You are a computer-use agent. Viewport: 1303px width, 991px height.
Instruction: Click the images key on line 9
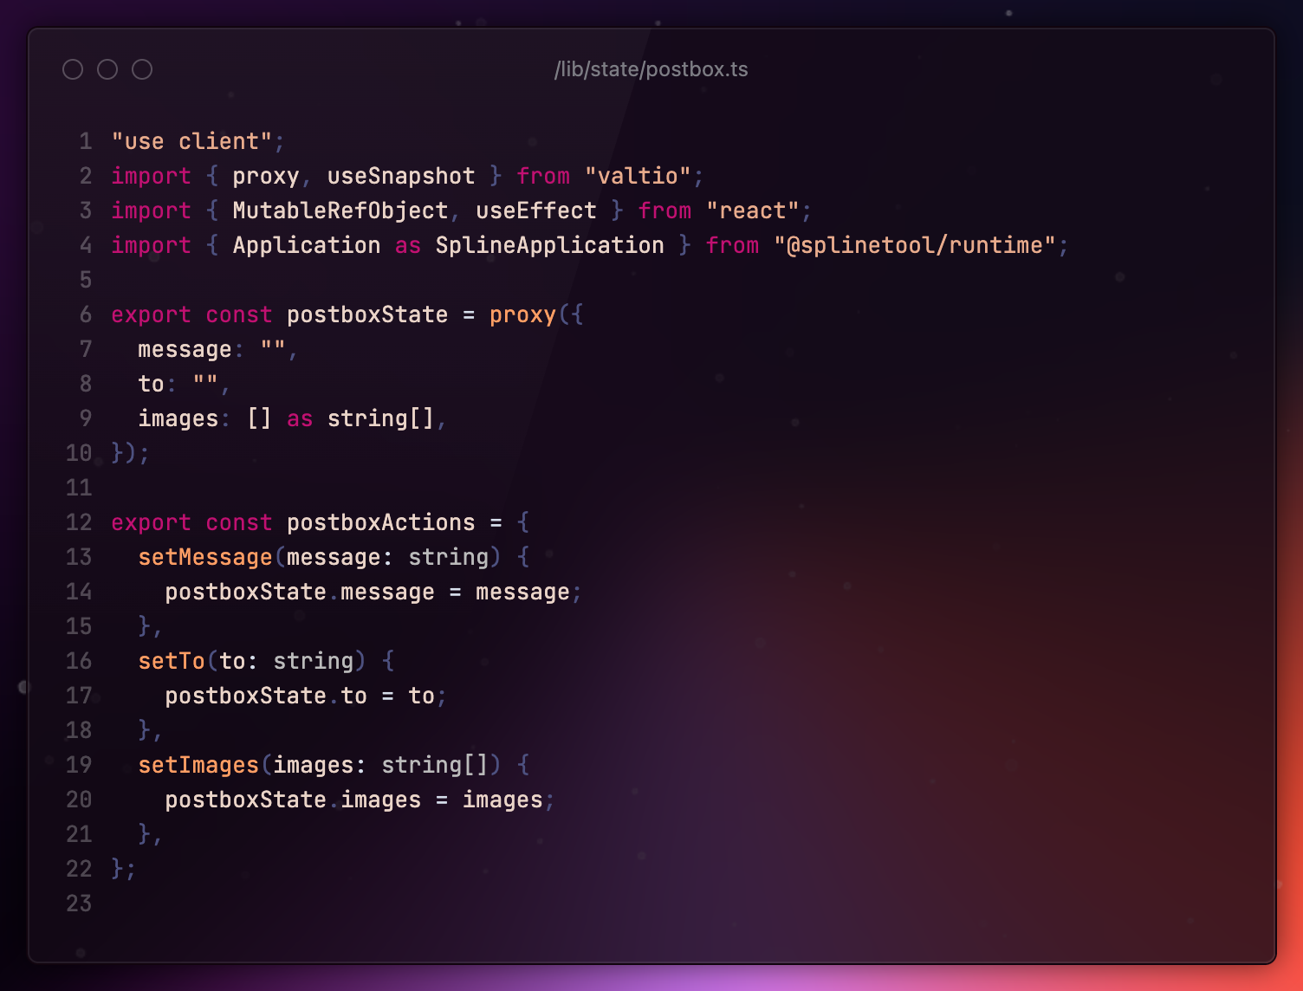coord(178,418)
